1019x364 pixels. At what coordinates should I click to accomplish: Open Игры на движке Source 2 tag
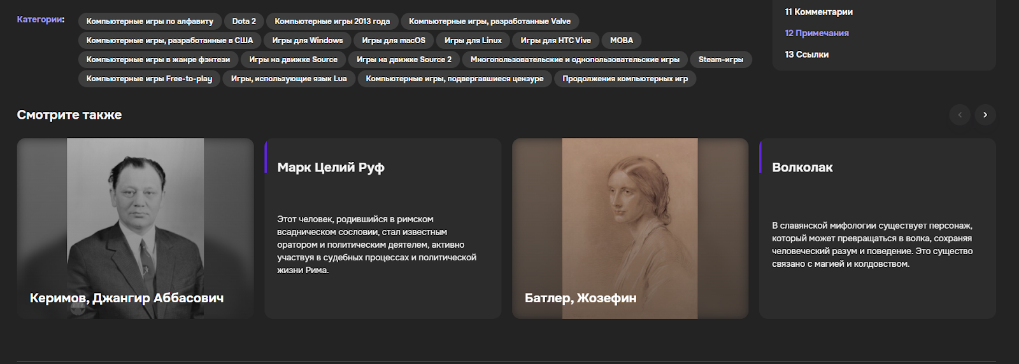[404, 60]
